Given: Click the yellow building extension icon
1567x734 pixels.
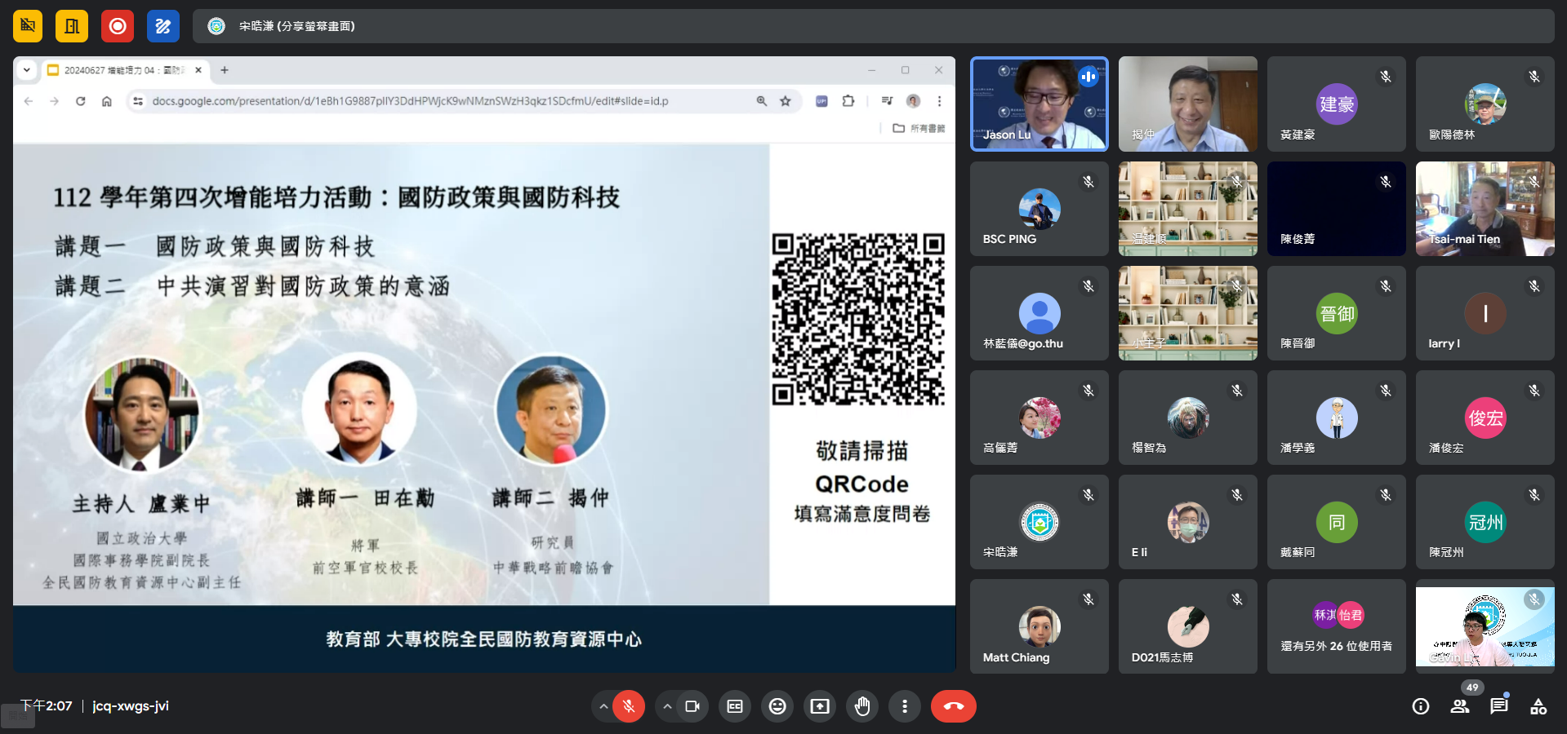Looking at the screenshot, I should [72, 26].
